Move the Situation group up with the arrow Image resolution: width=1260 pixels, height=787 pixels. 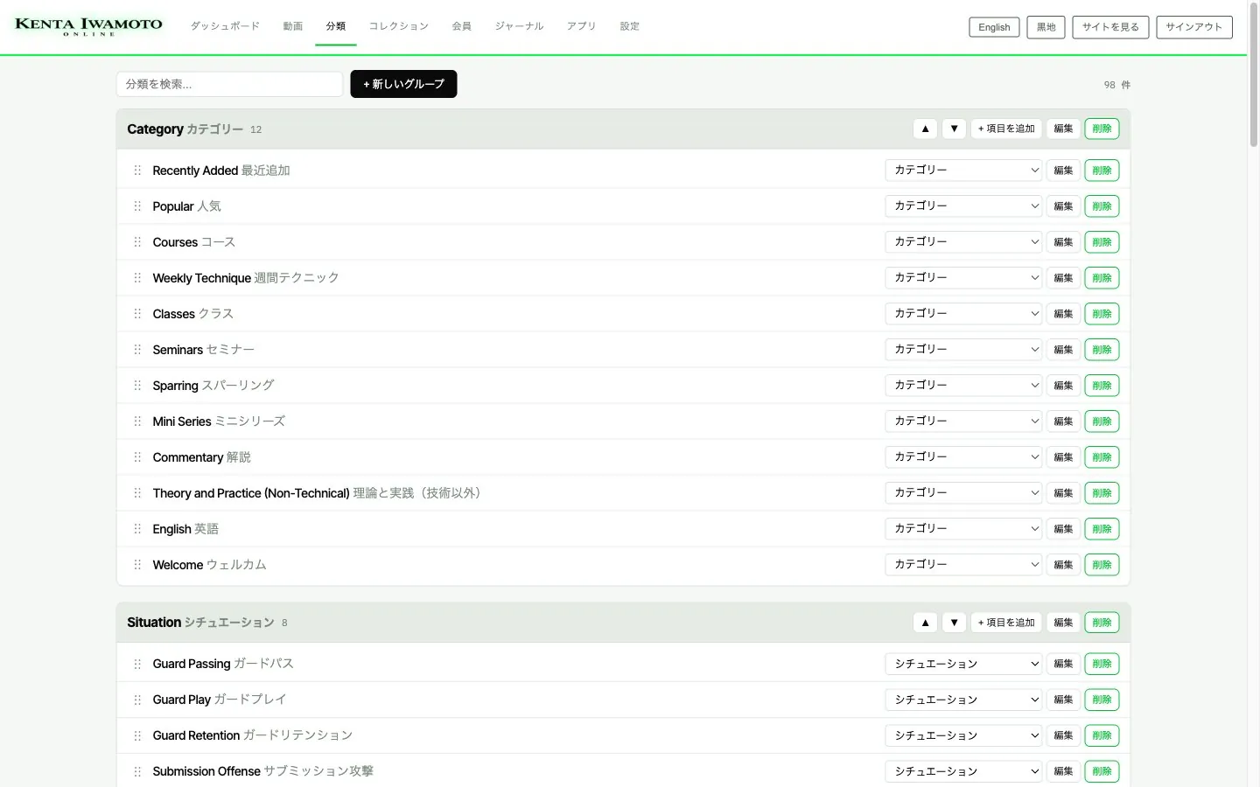click(x=925, y=623)
